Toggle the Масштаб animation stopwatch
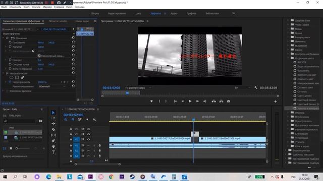The height and width of the screenshot is (181, 323). coord(10,47)
